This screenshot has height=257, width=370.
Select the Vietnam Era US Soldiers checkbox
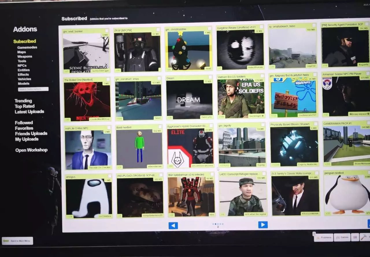click(262, 76)
